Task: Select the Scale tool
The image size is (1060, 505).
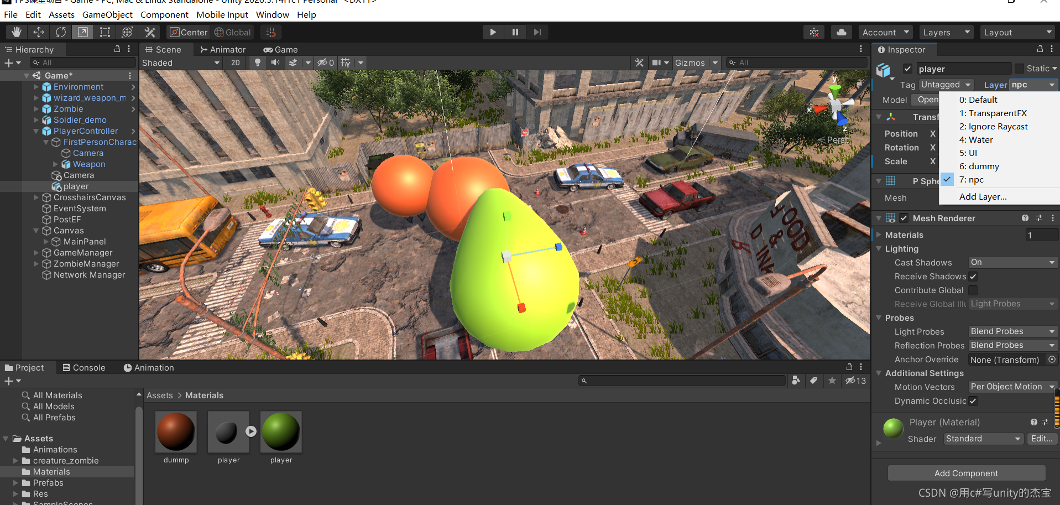Action: pos(83,32)
